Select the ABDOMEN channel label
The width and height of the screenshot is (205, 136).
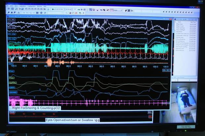point(13,92)
